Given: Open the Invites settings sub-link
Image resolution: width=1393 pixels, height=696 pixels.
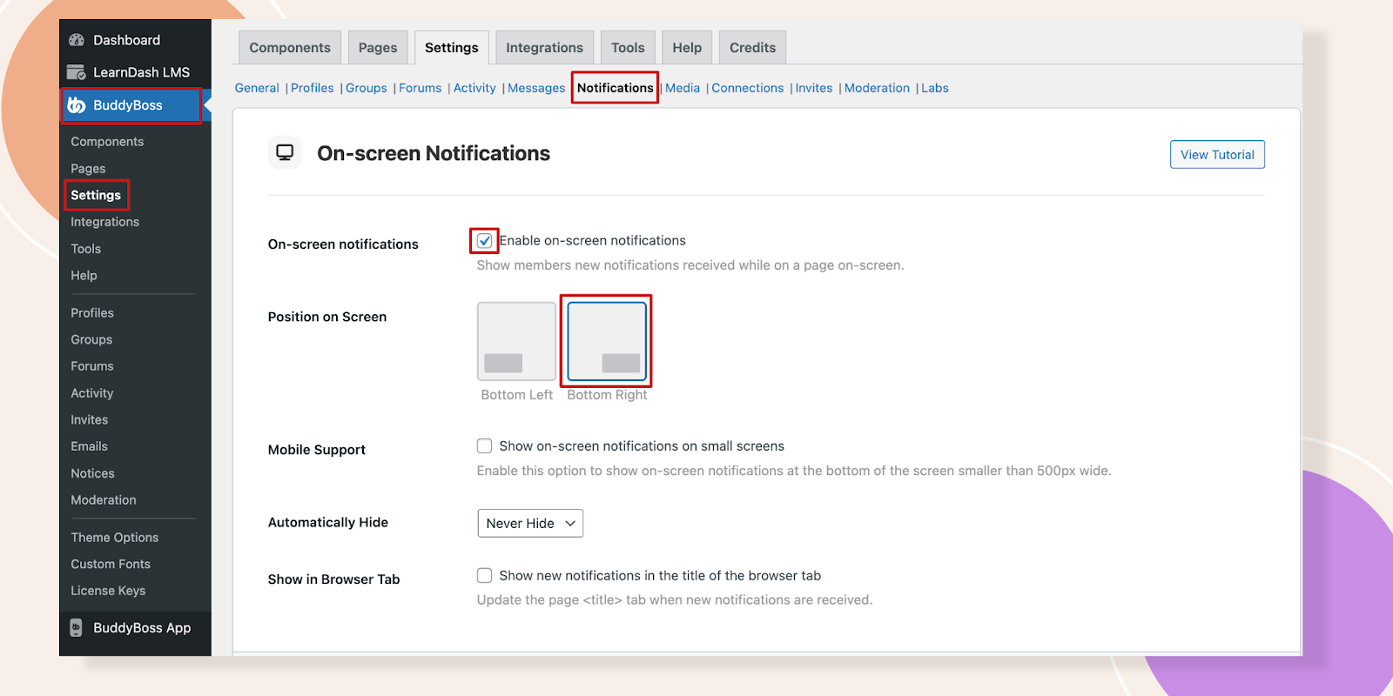Looking at the screenshot, I should pos(814,88).
